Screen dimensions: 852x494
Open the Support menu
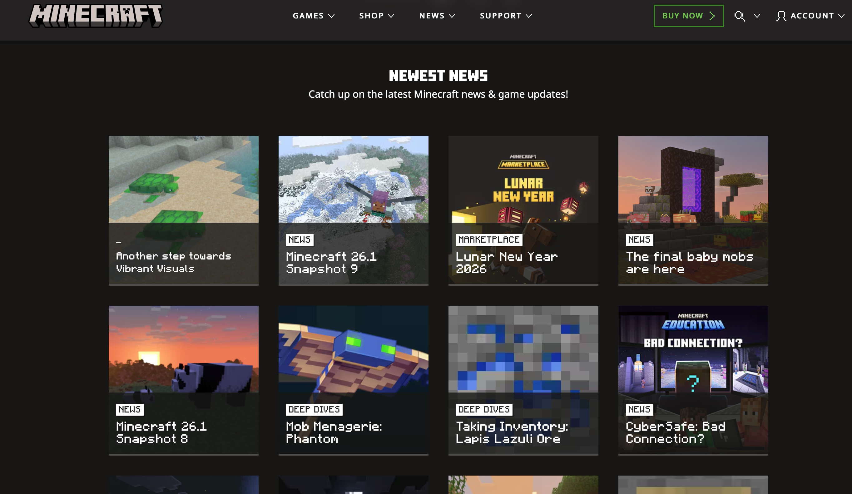pos(500,16)
